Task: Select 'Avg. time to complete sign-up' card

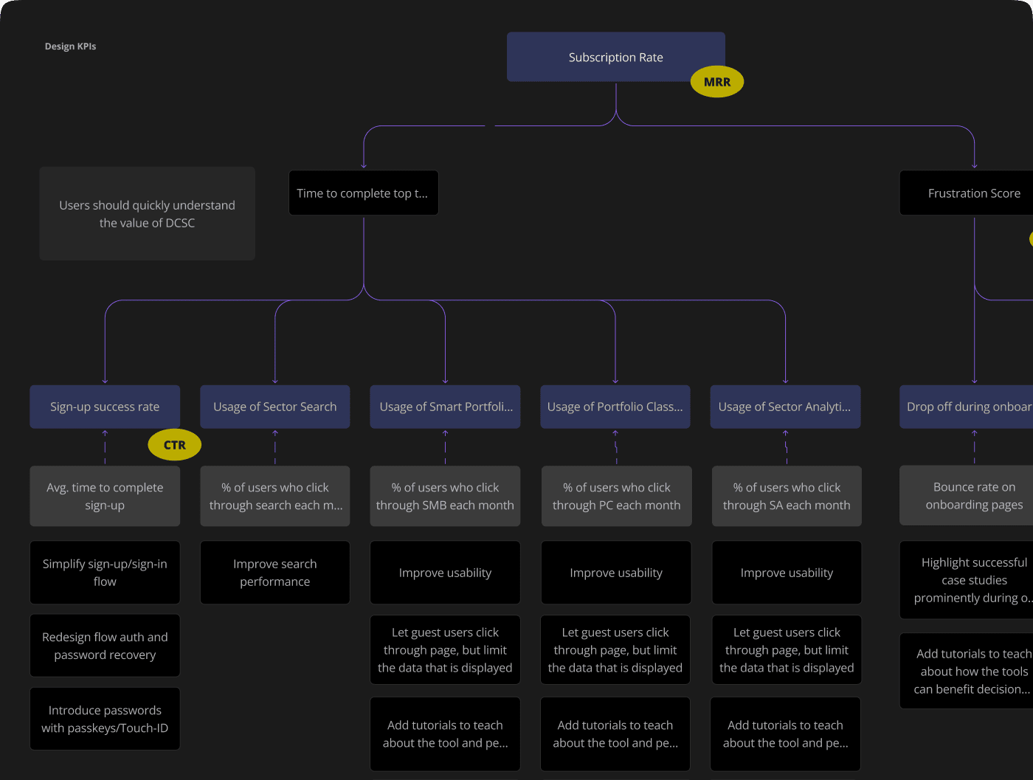Action: click(x=105, y=496)
